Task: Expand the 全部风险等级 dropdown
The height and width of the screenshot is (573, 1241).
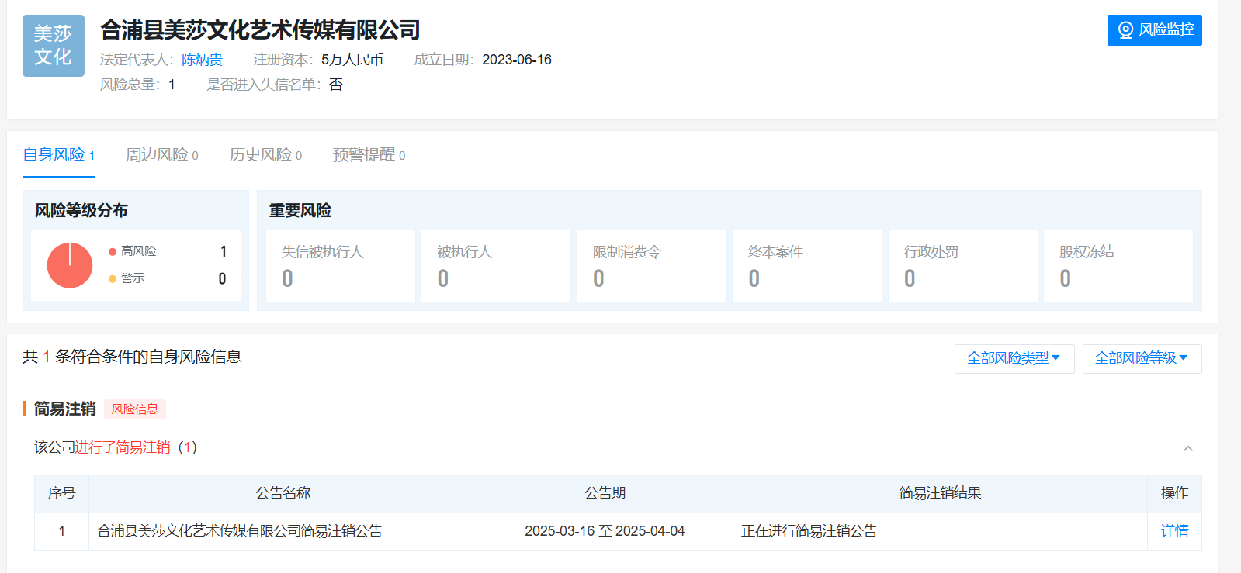Action: pos(1142,358)
